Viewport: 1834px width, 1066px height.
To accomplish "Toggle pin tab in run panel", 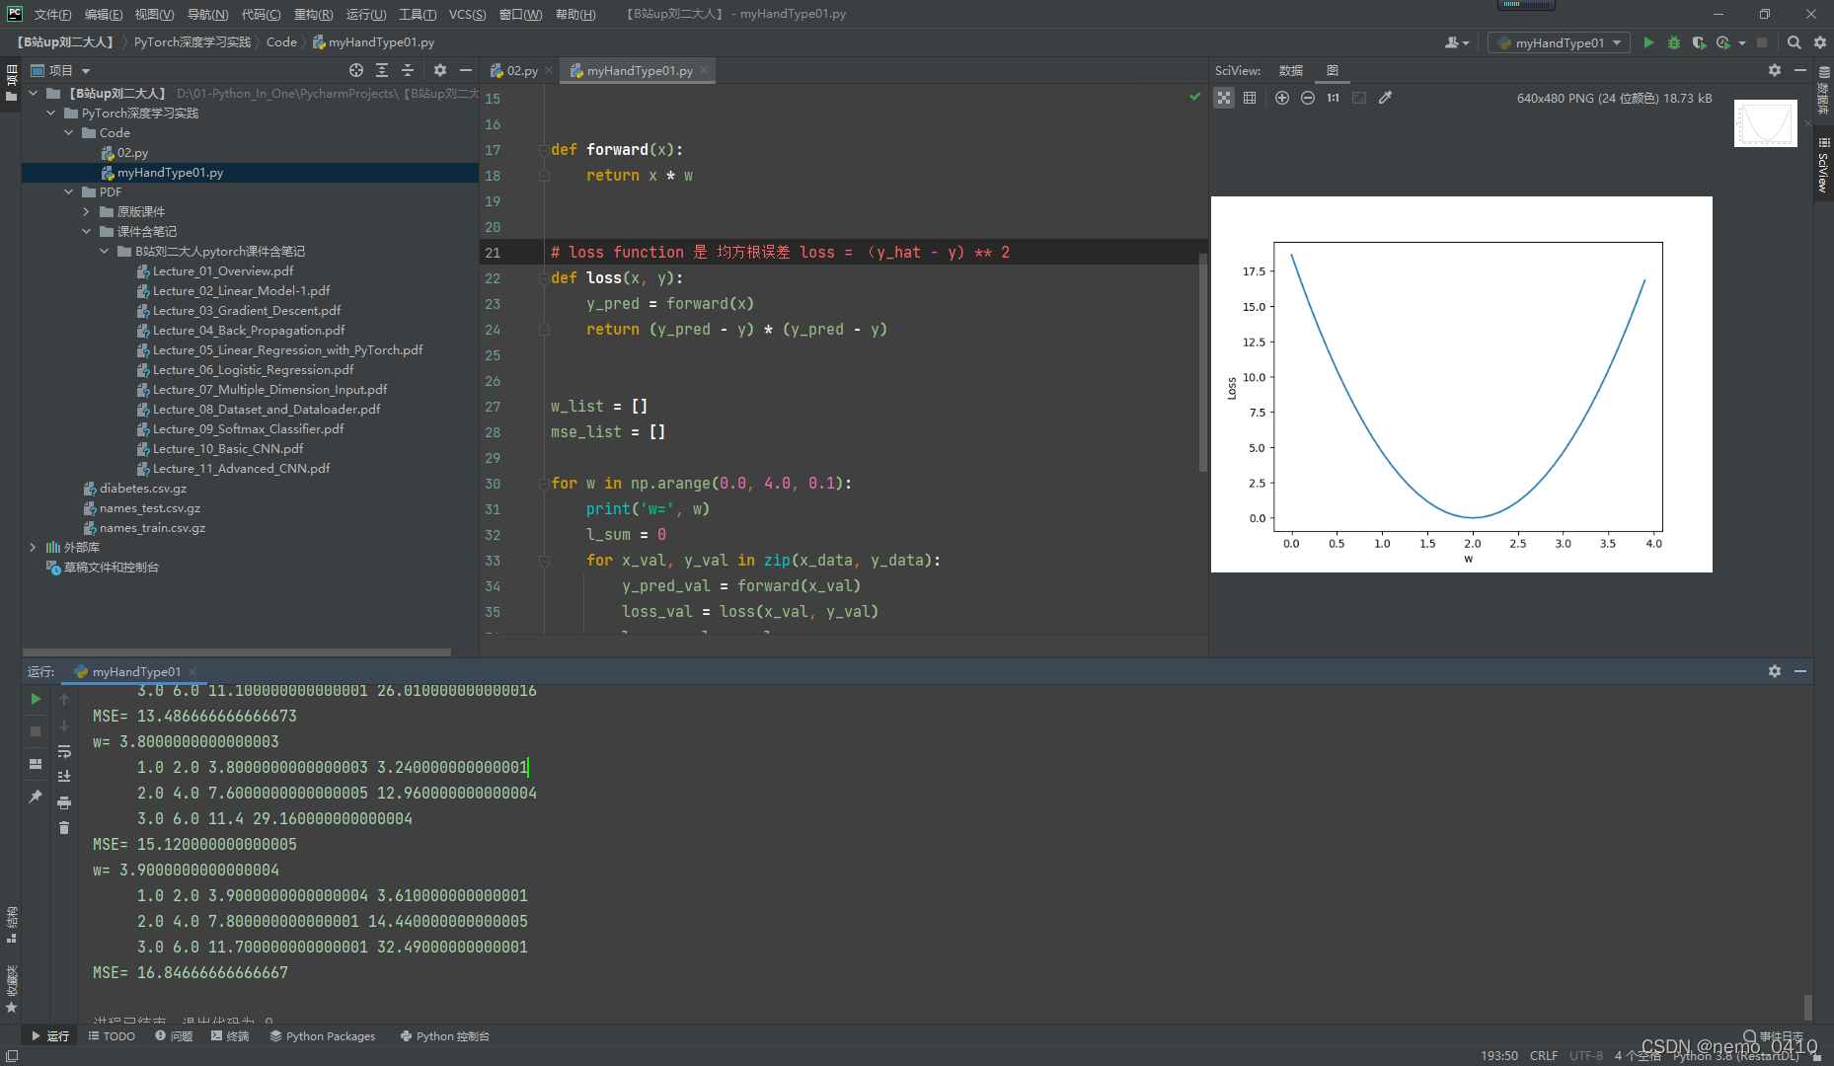I will point(36,797).
